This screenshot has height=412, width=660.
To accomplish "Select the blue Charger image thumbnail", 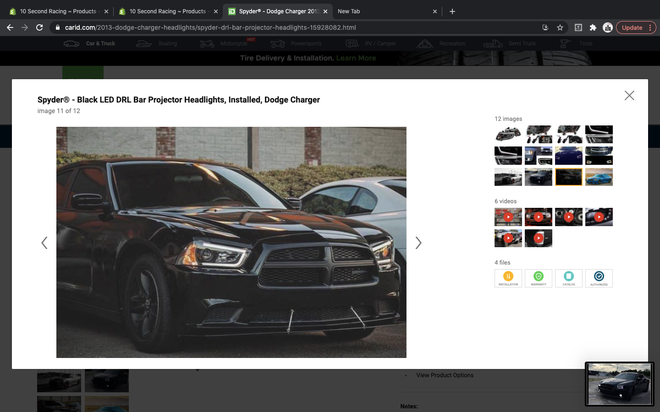I will [x=599, y=177].
